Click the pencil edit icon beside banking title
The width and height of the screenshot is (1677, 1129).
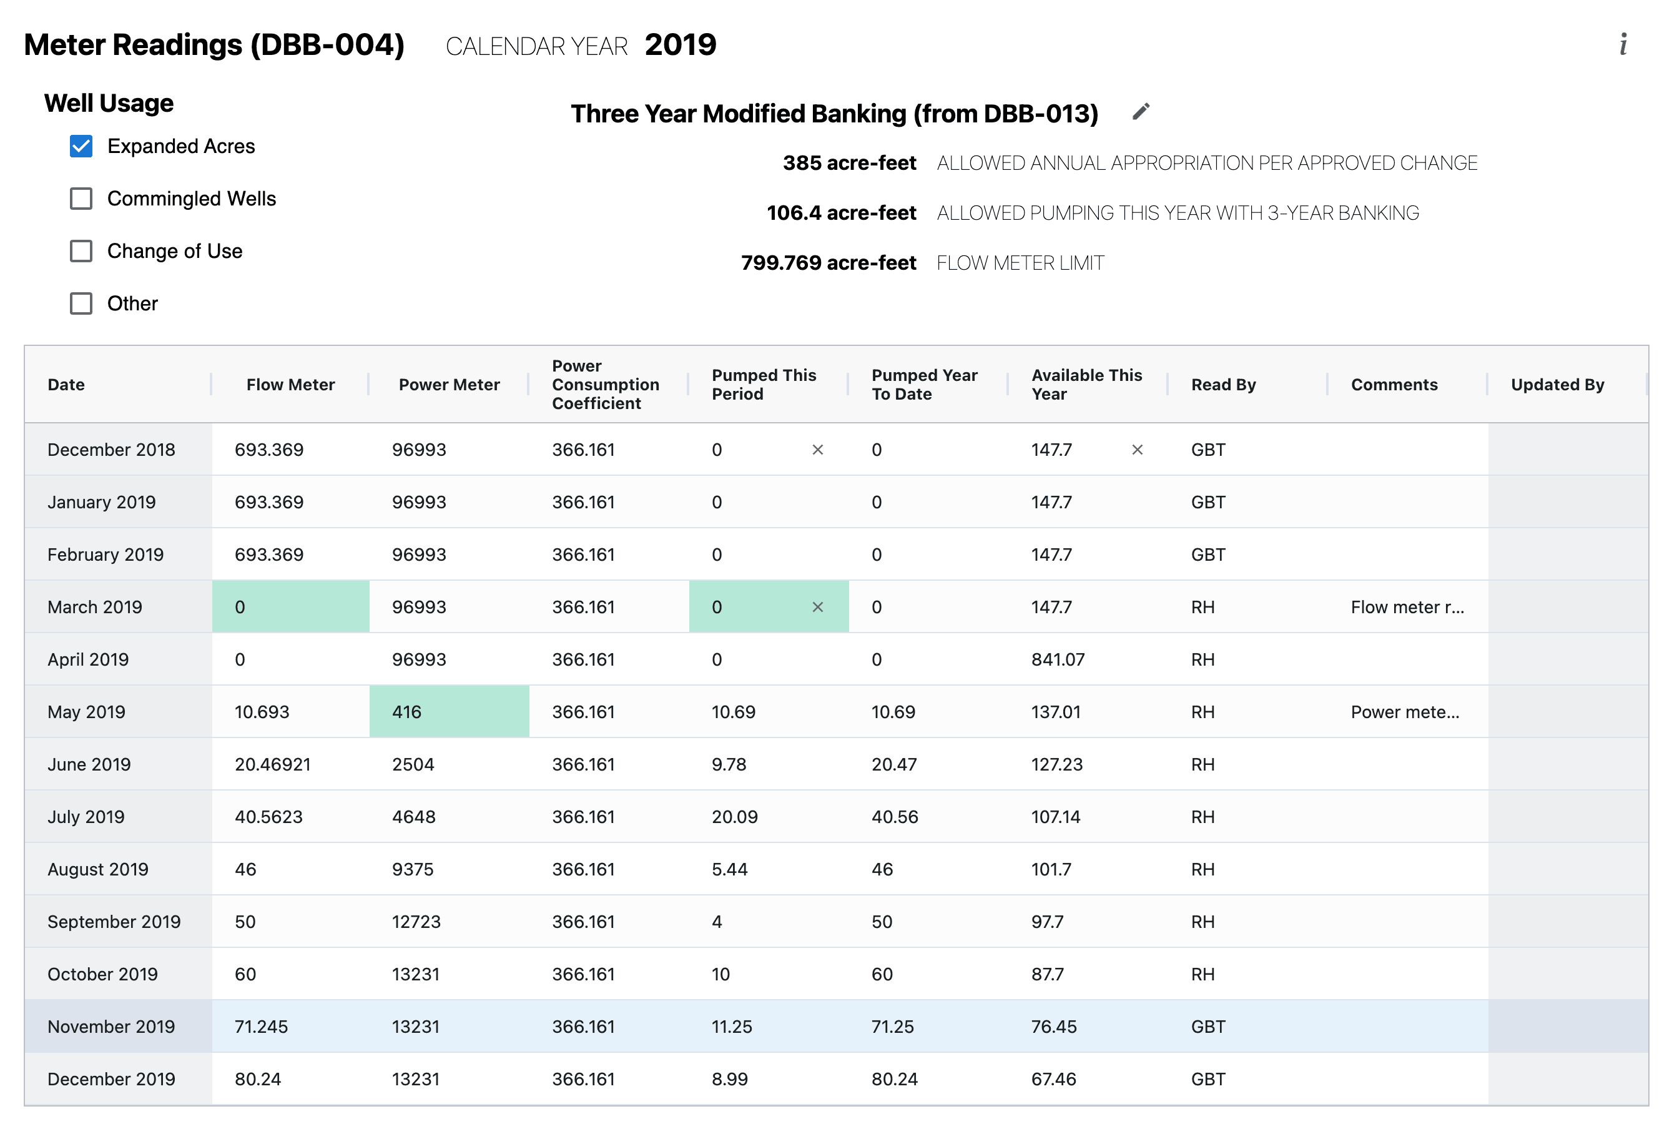click(1141, 112)
